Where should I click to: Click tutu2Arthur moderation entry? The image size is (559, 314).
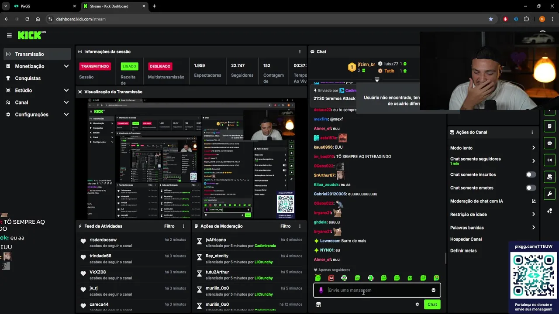click(x=249, y=275)
